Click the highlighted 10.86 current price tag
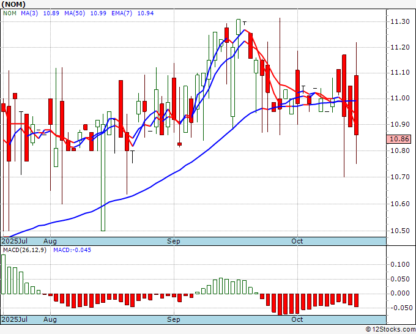The image size is (416, 334). [x=399, y=139]
